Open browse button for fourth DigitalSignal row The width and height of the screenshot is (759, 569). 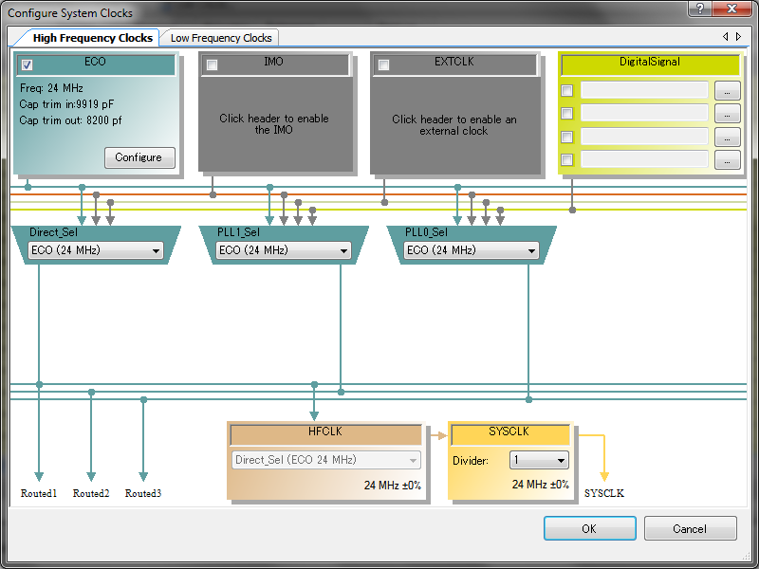pyautogui.click(x=727, y=160)
